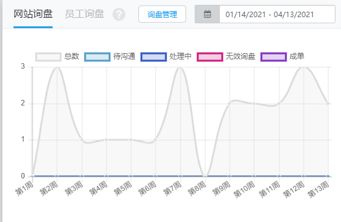Select the 第6周 data point on chart
This screenshot has height=222, width=341.
156,140
